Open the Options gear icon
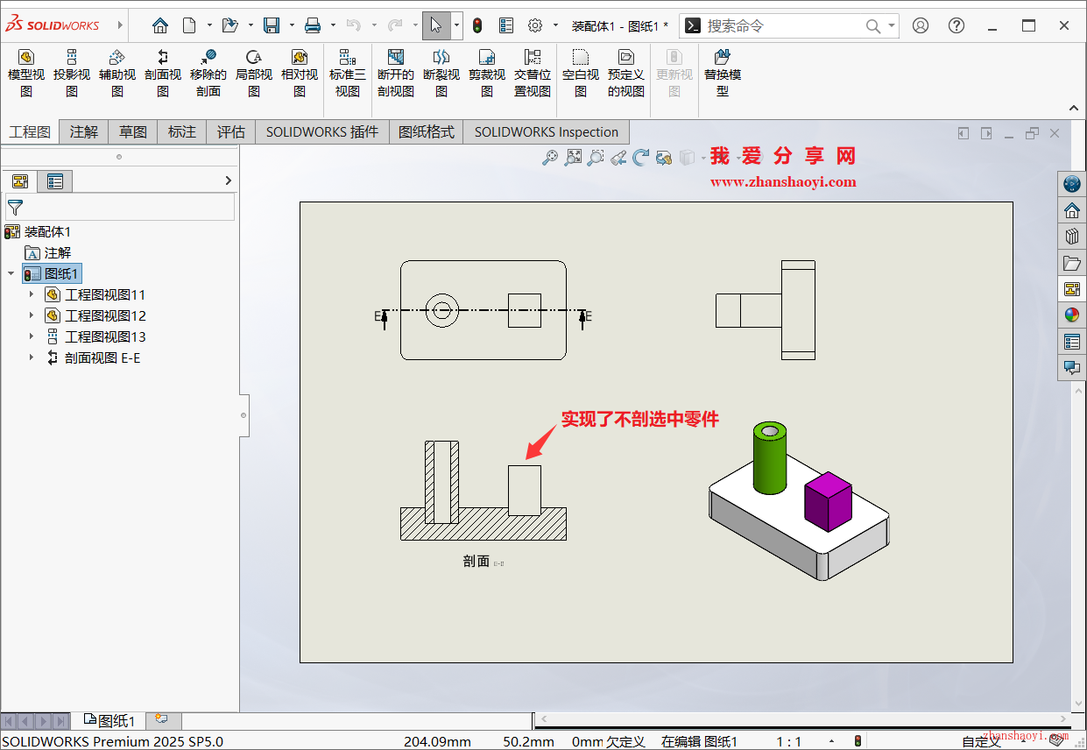Screen dimensions: 1087x750 (x=535, y=25)
